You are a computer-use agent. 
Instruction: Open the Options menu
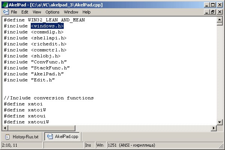(52, 12)
